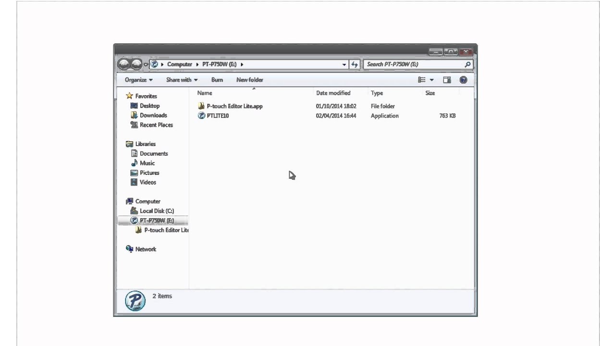Open Desktop in the navigation pane

149,106
